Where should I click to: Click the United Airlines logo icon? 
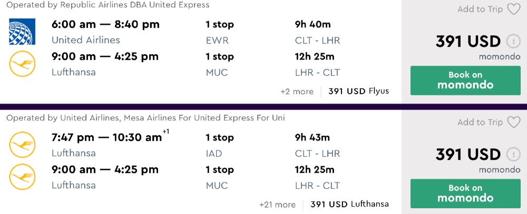tap(22, 32)
